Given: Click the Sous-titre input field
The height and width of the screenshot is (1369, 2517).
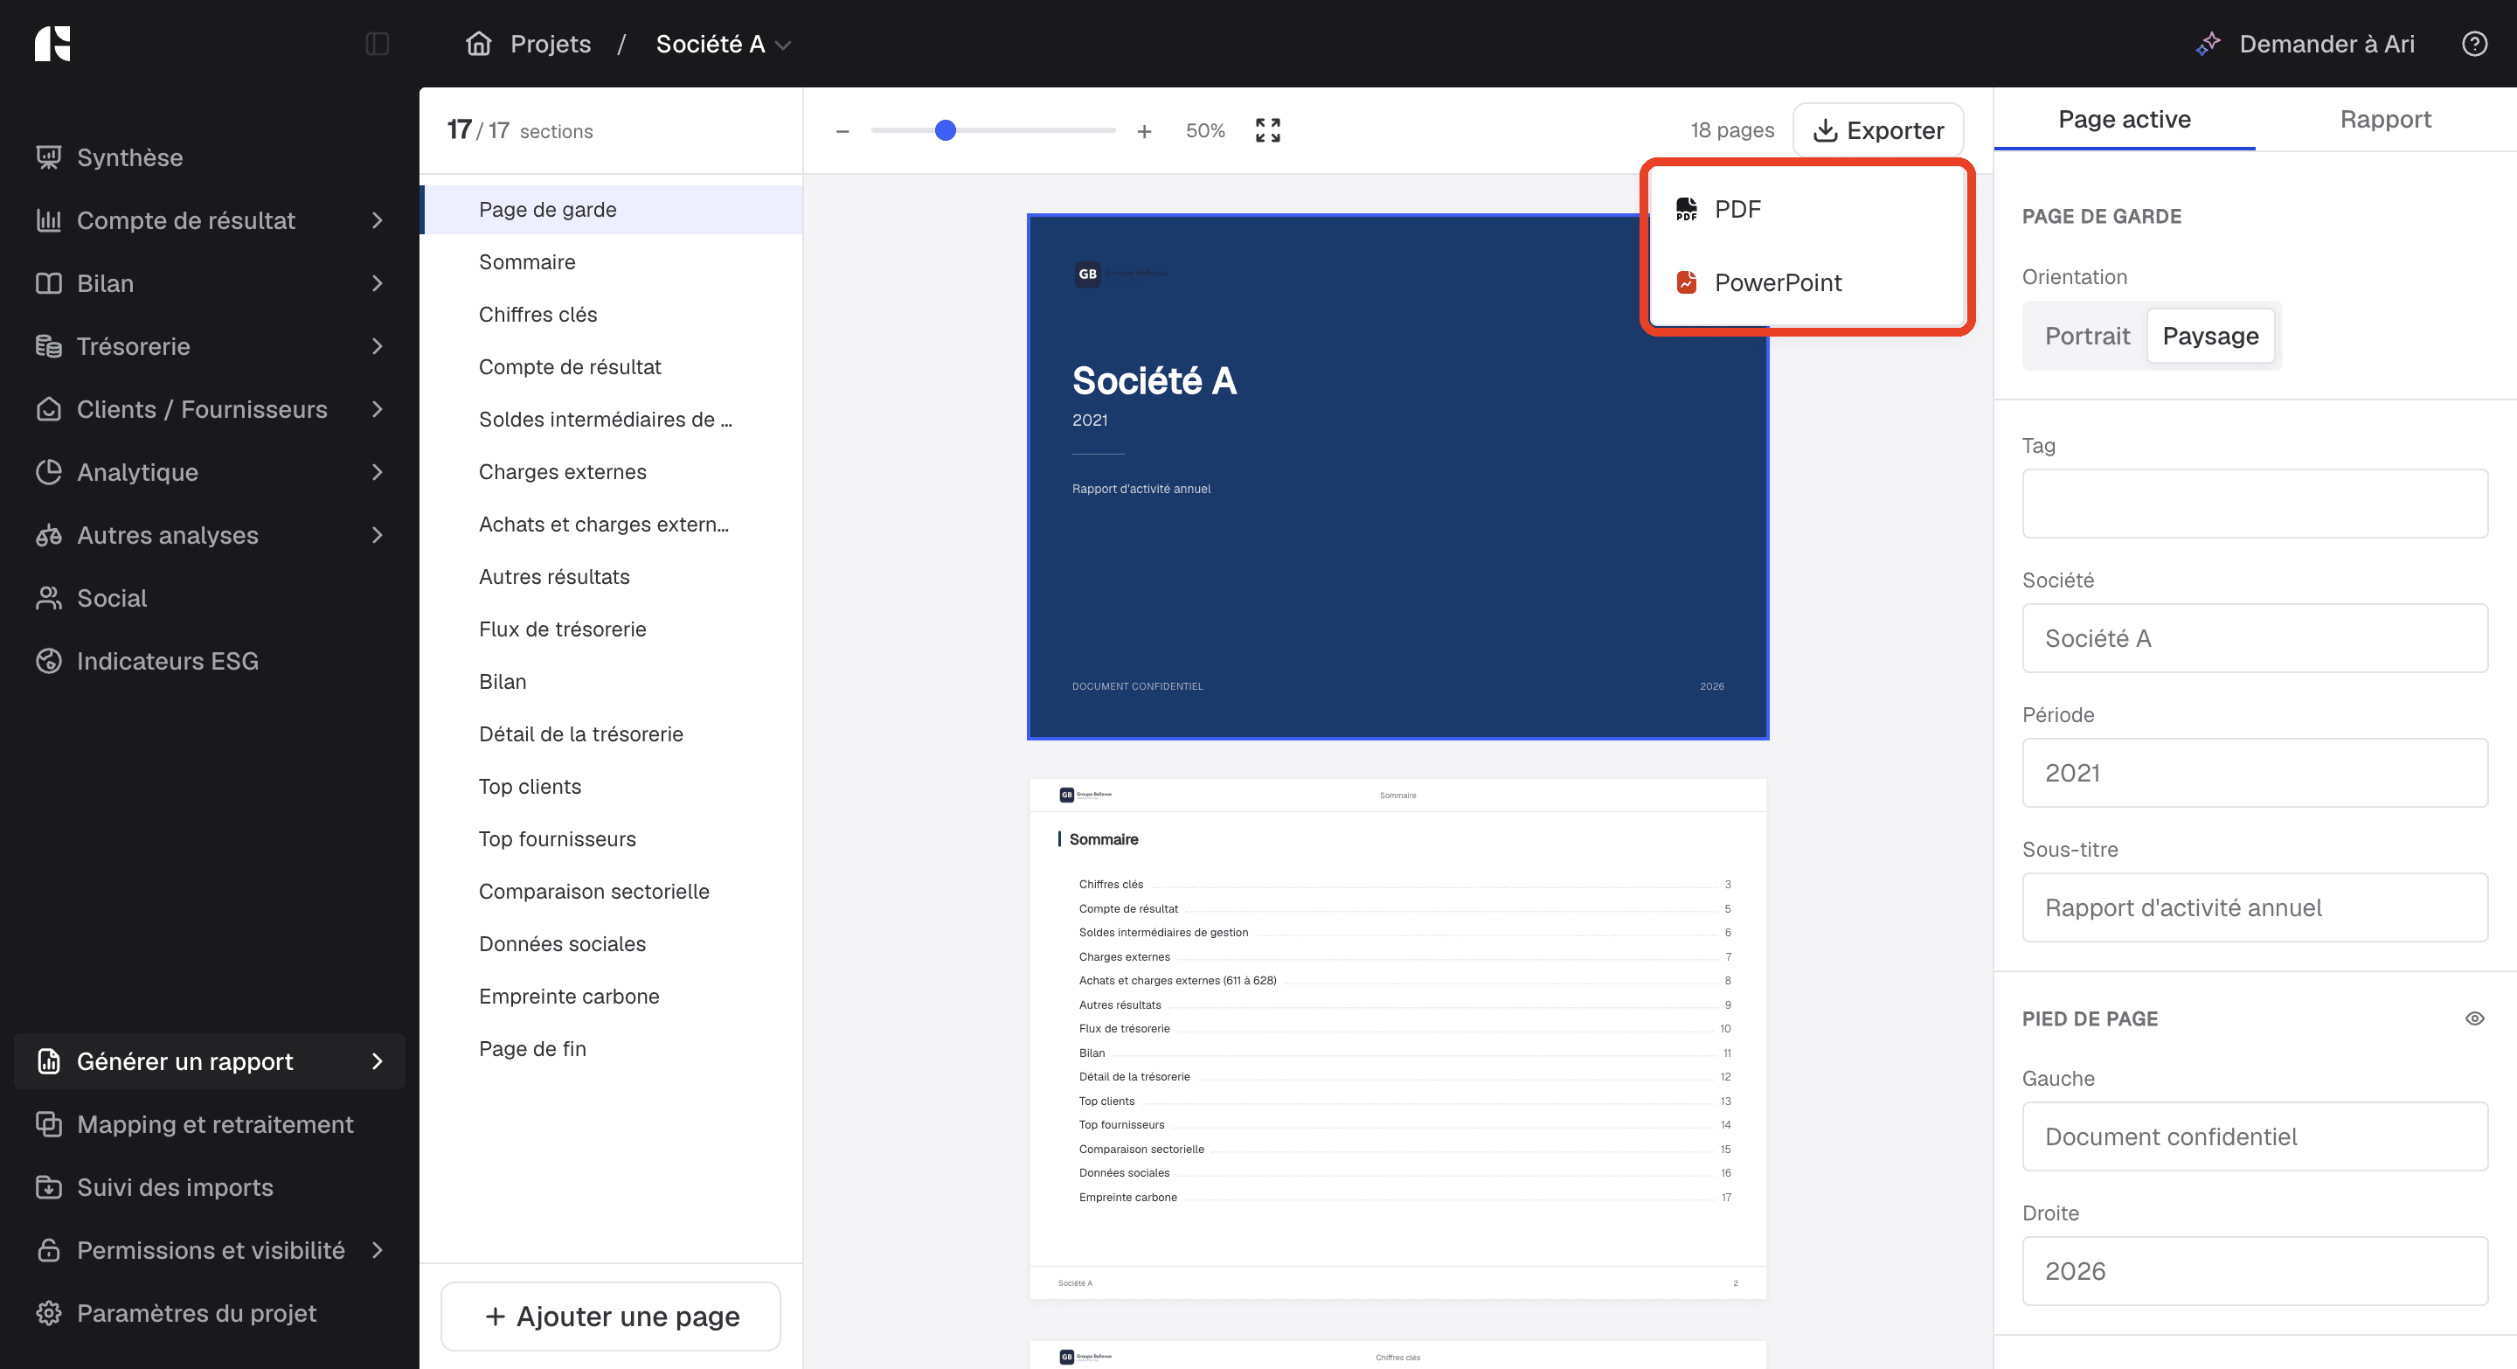Looking at the screenshot, I should coord(2254,907).
